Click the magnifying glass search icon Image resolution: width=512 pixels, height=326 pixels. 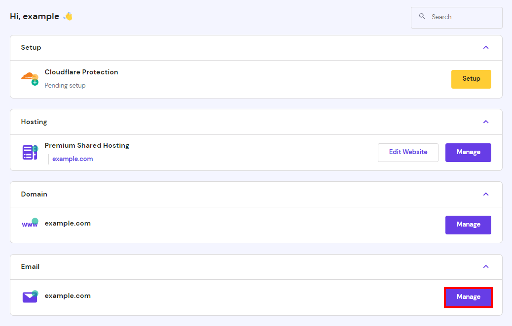tap(422, 16)
